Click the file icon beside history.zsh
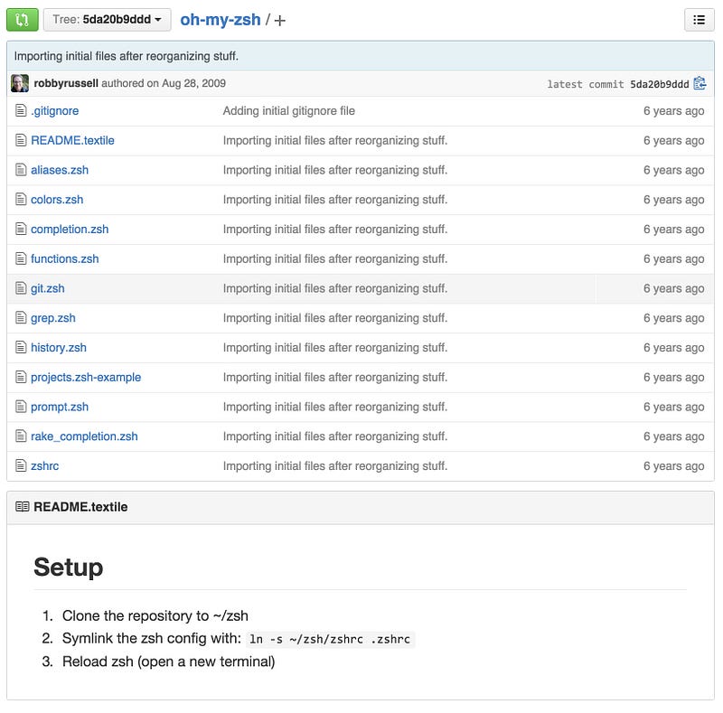723x713 pixels. click(21, 347)
